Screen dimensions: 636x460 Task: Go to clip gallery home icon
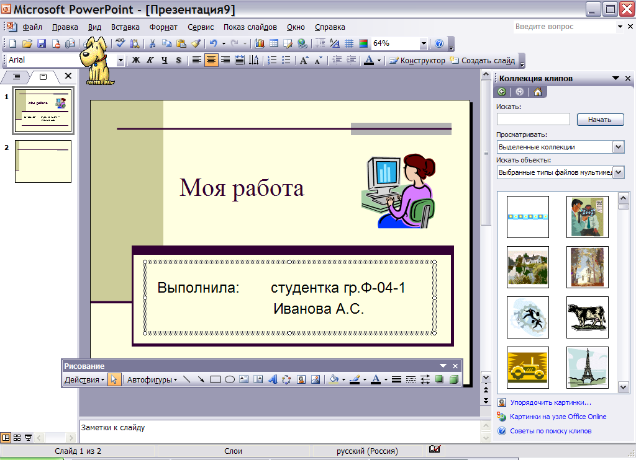[537, 92]
